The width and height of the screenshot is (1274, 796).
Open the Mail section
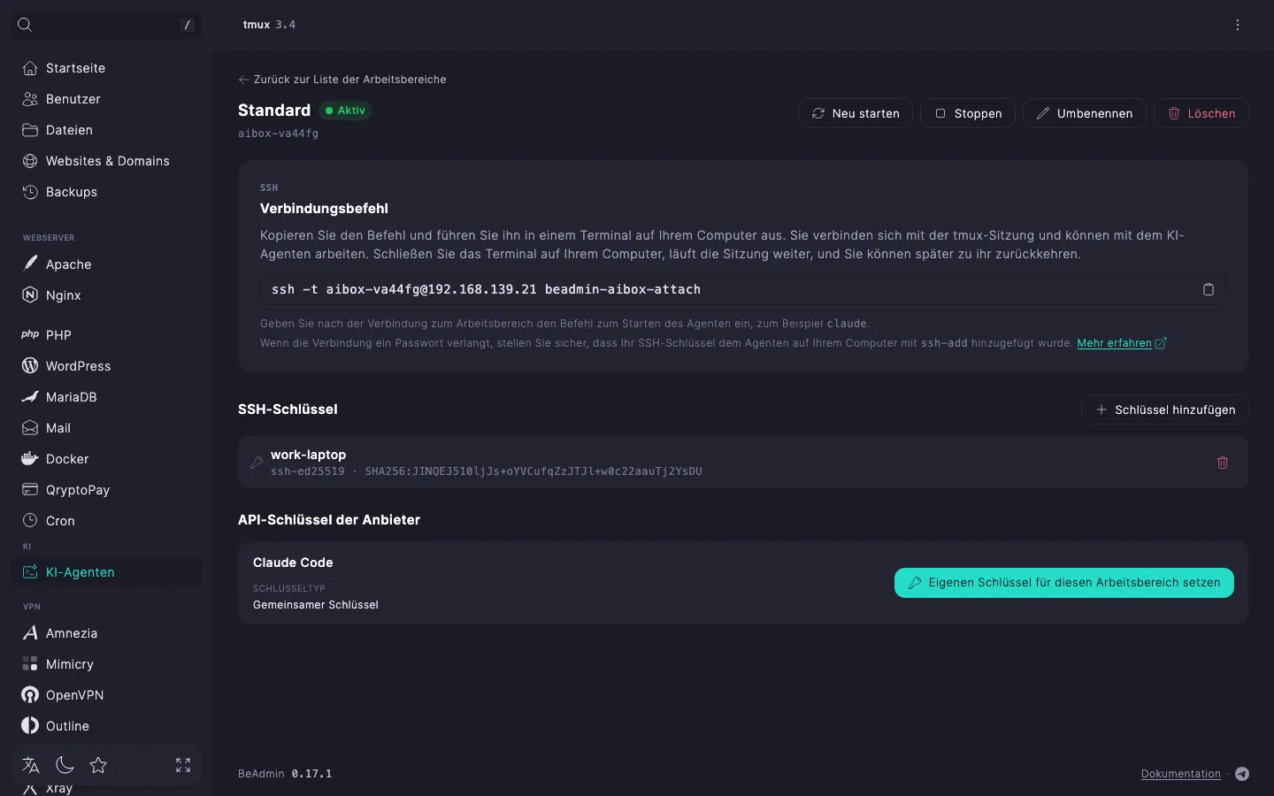click(106, 428)
